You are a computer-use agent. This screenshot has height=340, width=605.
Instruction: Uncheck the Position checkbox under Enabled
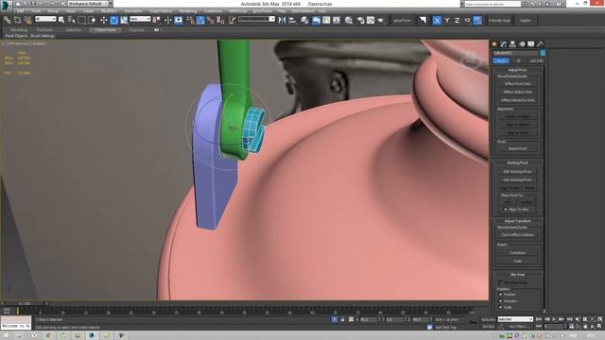(501, 295)
